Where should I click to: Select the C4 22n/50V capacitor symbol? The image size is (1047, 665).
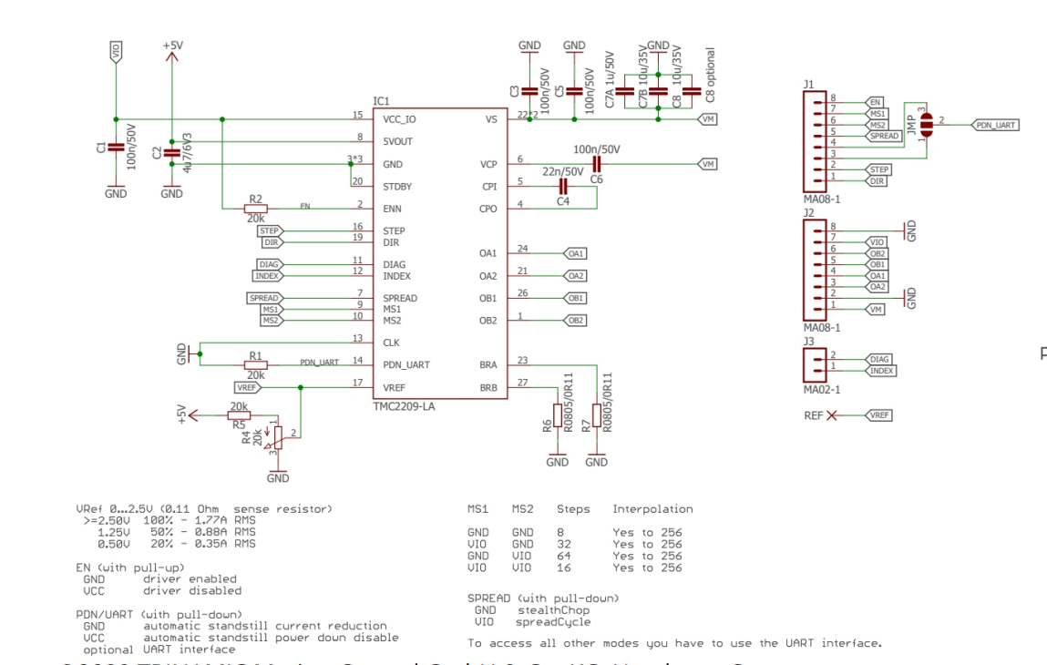tap(563, 186)
